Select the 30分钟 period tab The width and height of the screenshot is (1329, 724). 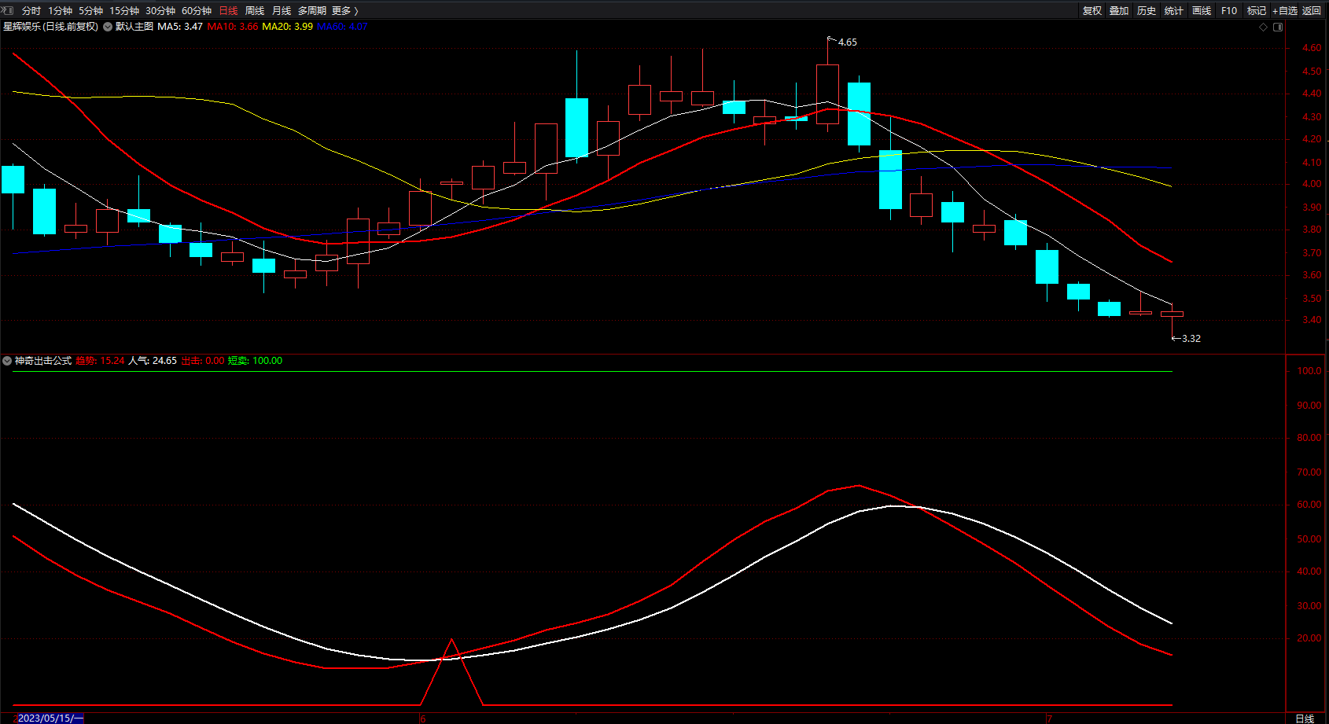[160, 10]
